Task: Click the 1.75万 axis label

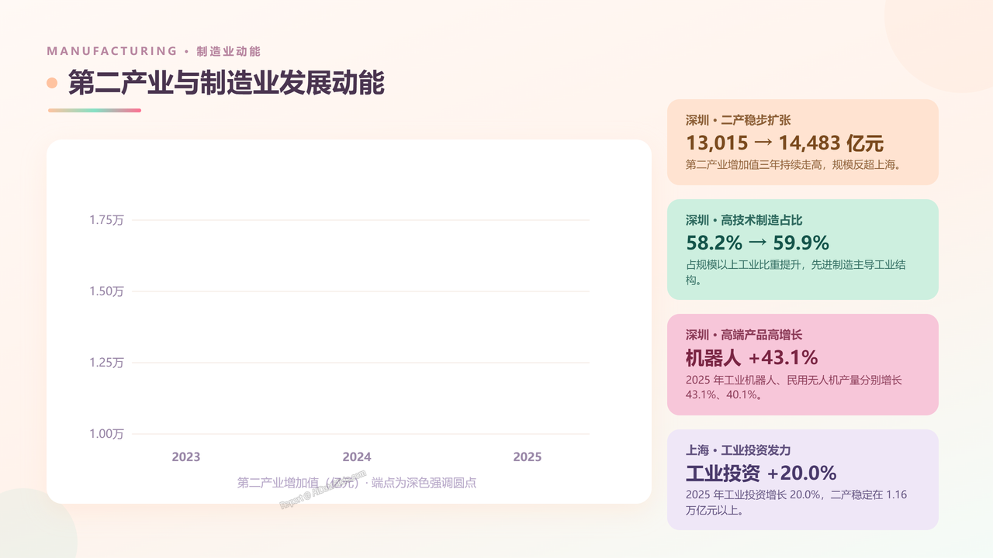Action: pos(106,220)
